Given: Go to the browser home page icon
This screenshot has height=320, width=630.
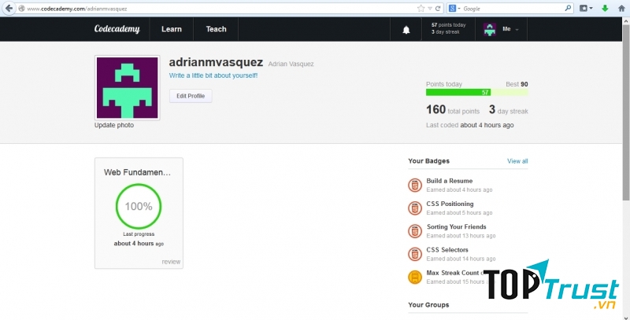Looking at the screenshot, I should (621, 9).
